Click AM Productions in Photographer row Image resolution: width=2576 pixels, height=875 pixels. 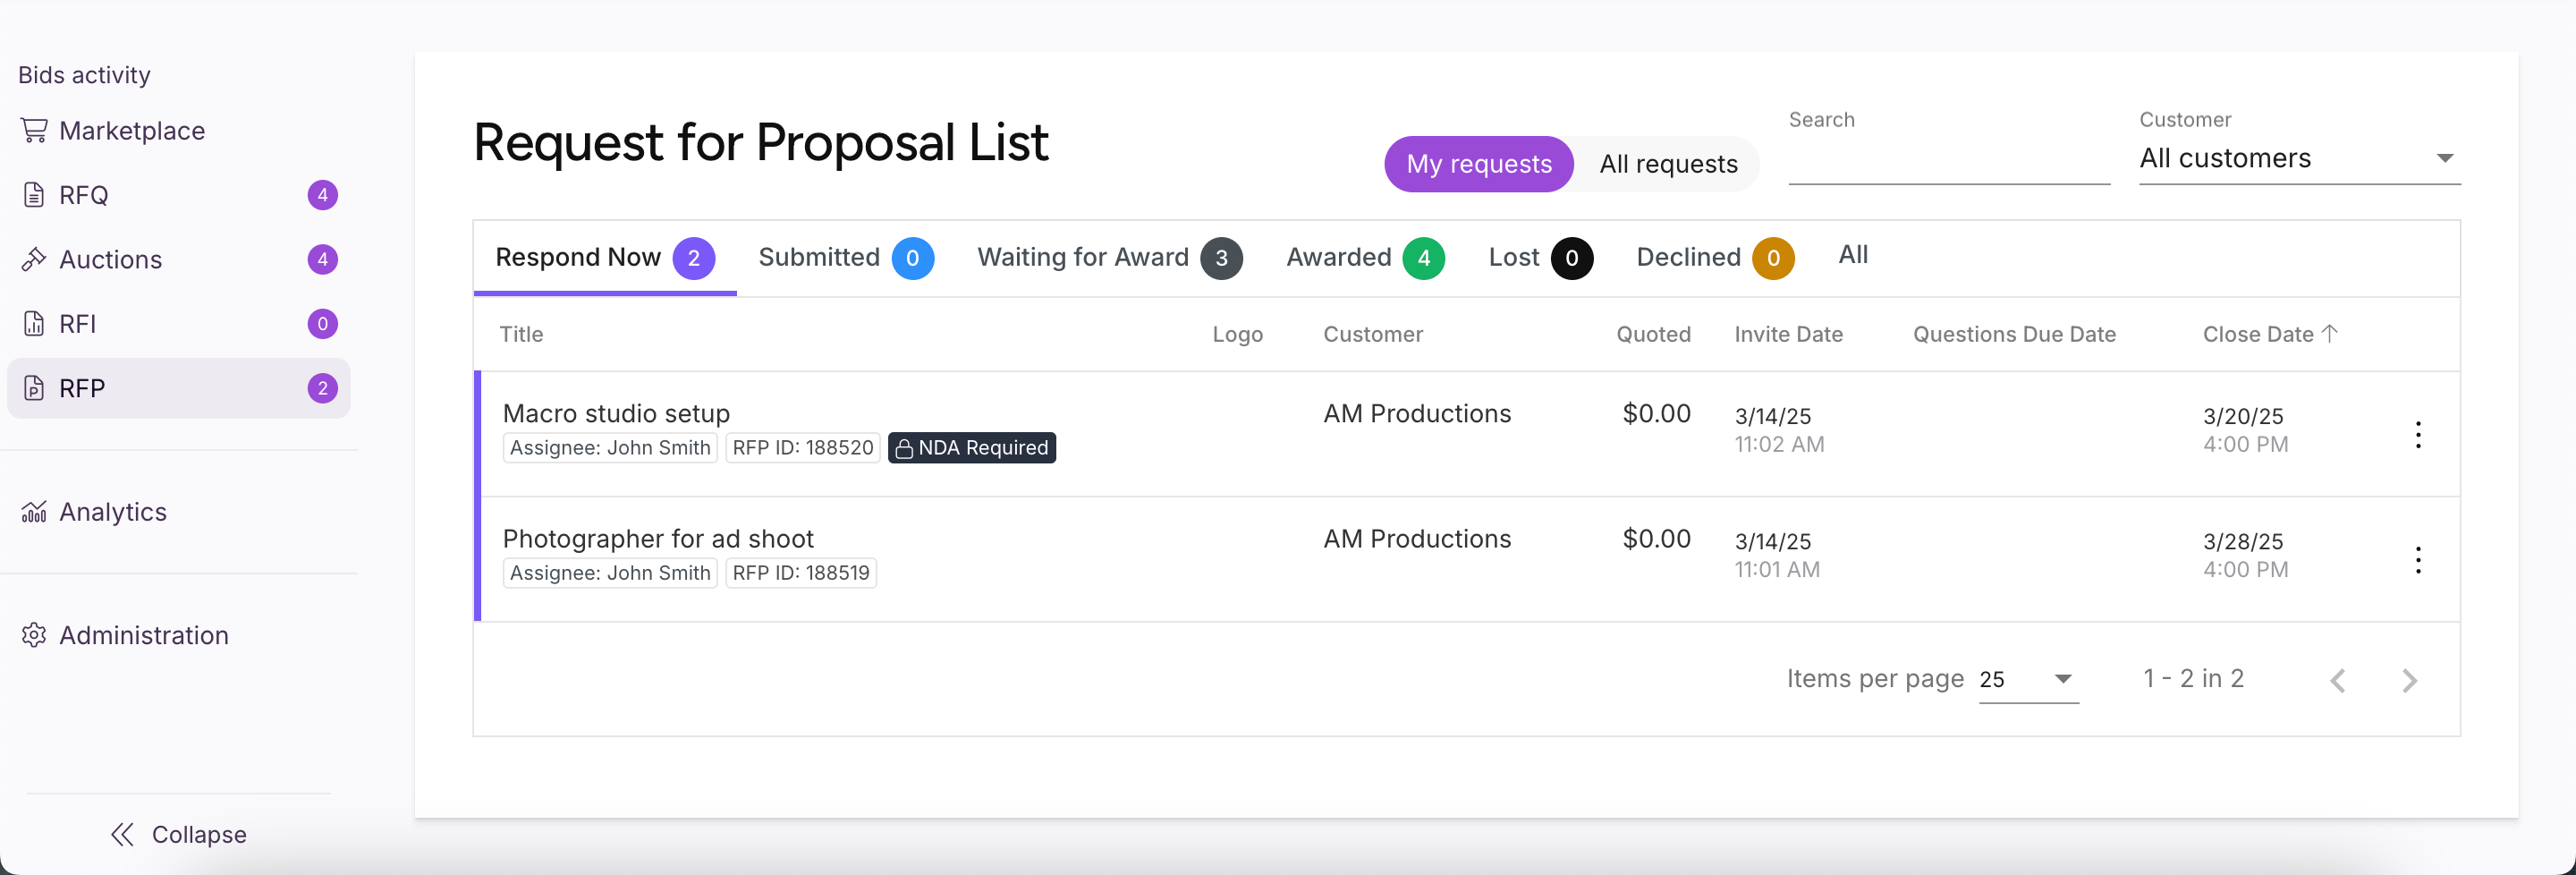coord(1417,538)
